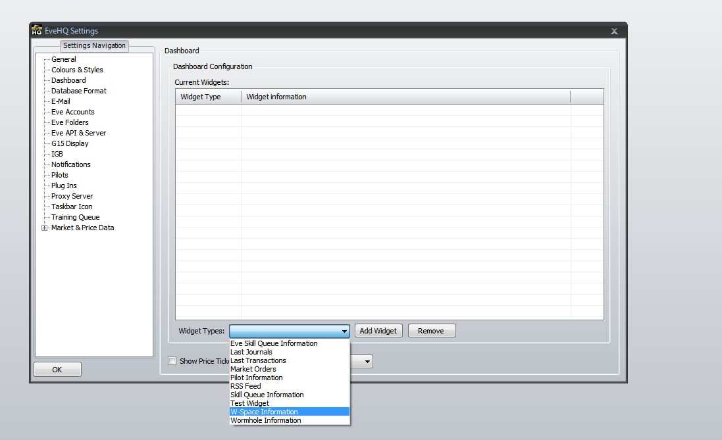Viewport: 722px width, 440px height.
Task: Click the EveHQ app icon in title bar
Action: click(37, 30)
